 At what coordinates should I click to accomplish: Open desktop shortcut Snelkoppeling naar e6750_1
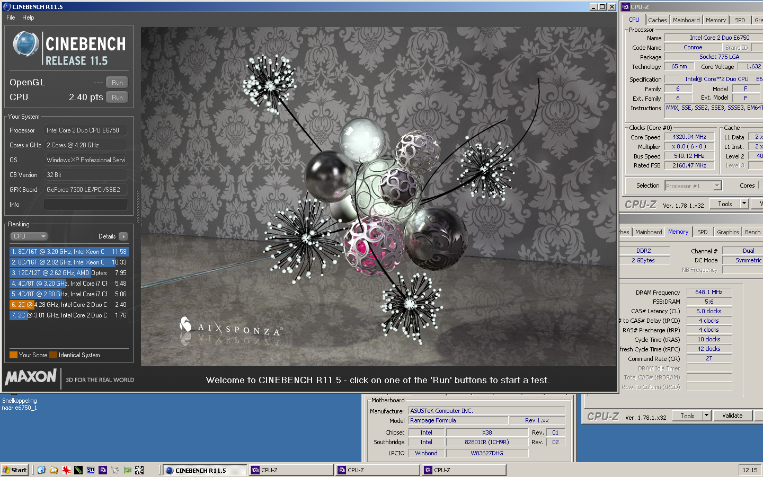19,404
